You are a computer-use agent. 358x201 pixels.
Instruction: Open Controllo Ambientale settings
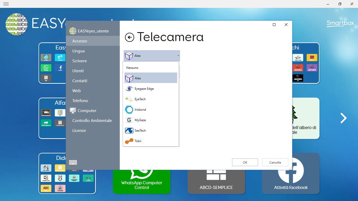pyautogui.click(x=93, y=121)
